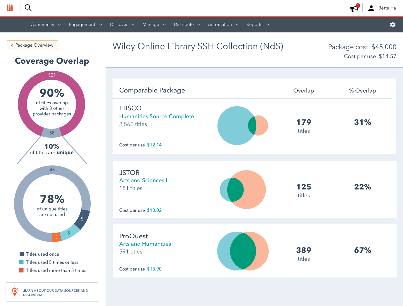This screenshot has height=306, width=403.
Task: Open the Discover menu
Action: (x=119, y=25)
